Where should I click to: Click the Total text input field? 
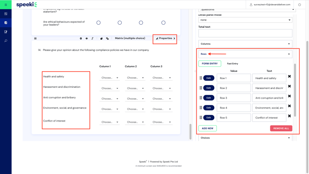[245, 33]
